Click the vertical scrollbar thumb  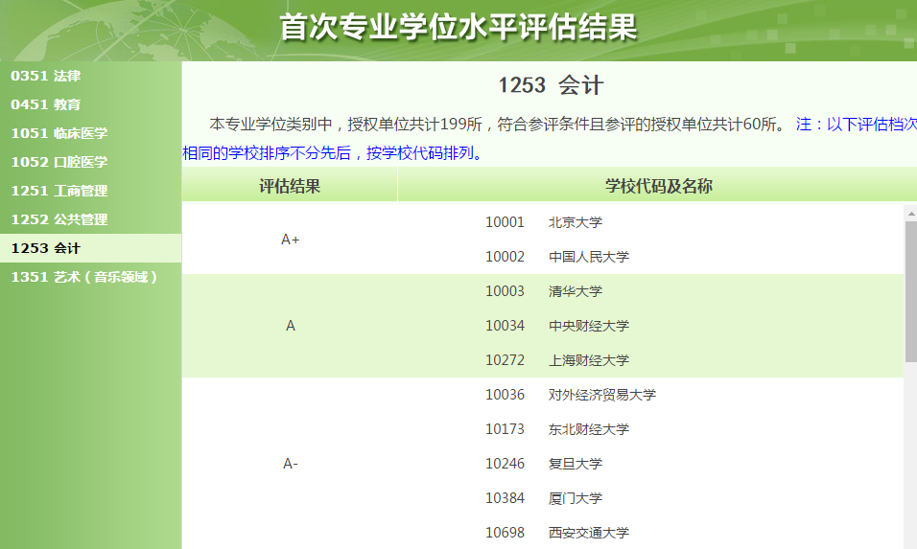pos(910,291)
